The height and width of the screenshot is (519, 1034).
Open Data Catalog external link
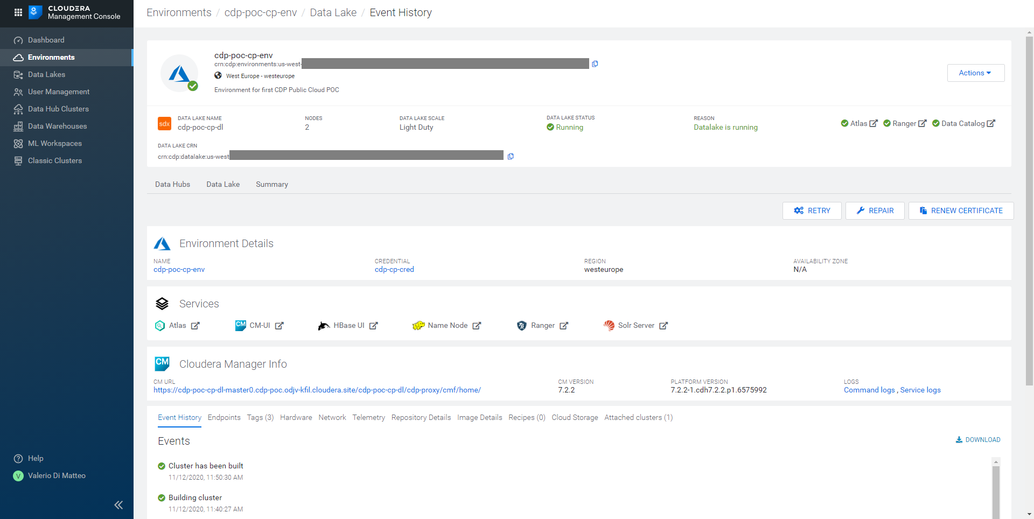[991, 123]
